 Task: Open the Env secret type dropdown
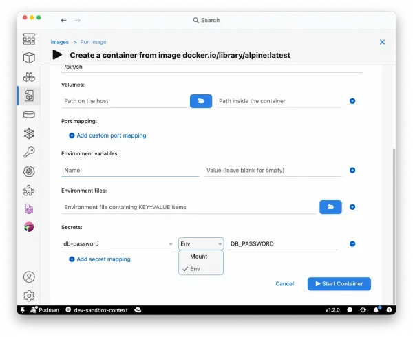coord(201,244)
